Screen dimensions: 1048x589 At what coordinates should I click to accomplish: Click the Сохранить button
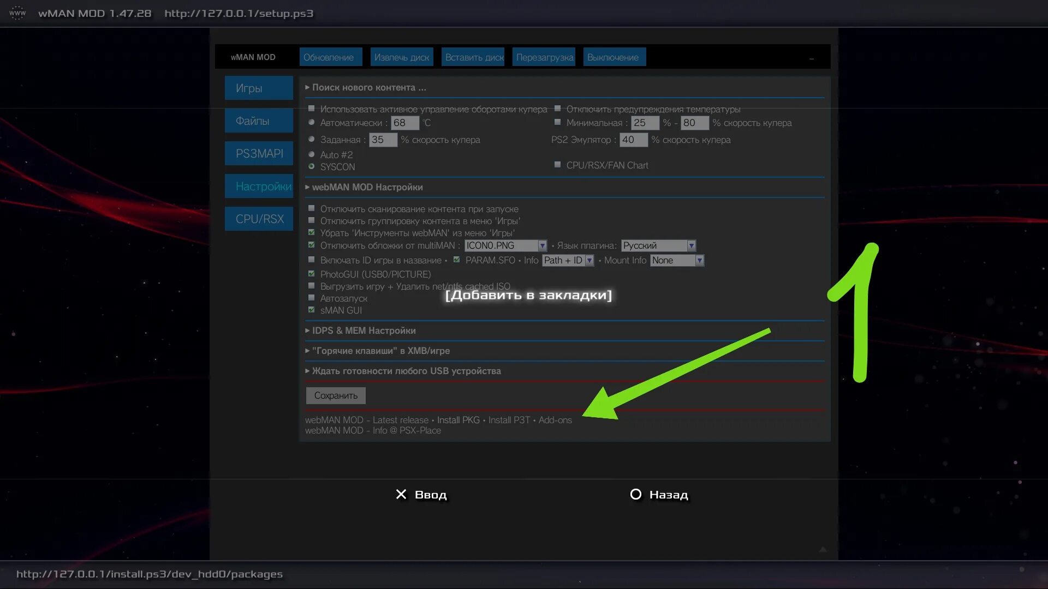336,395
